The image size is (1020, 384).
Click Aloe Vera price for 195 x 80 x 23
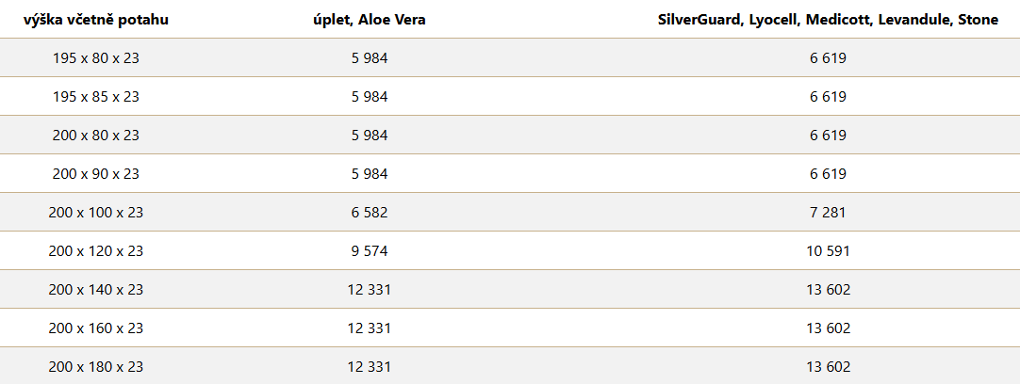click(370, 58)
